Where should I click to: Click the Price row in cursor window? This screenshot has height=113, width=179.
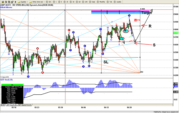[x=12, y=93]
